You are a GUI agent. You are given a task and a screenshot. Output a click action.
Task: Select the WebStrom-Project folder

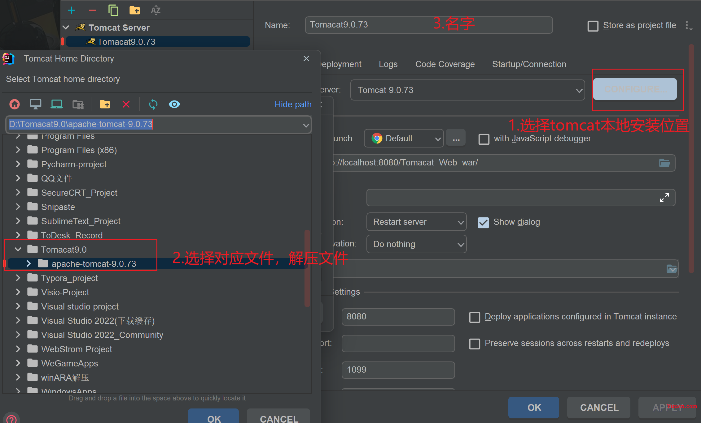click(x=77, y=349)
